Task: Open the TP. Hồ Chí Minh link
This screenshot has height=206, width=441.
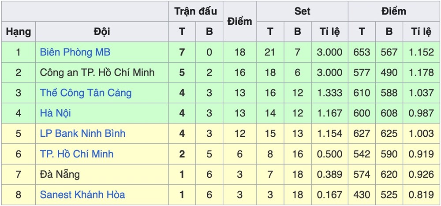Action: pos(76,154)
